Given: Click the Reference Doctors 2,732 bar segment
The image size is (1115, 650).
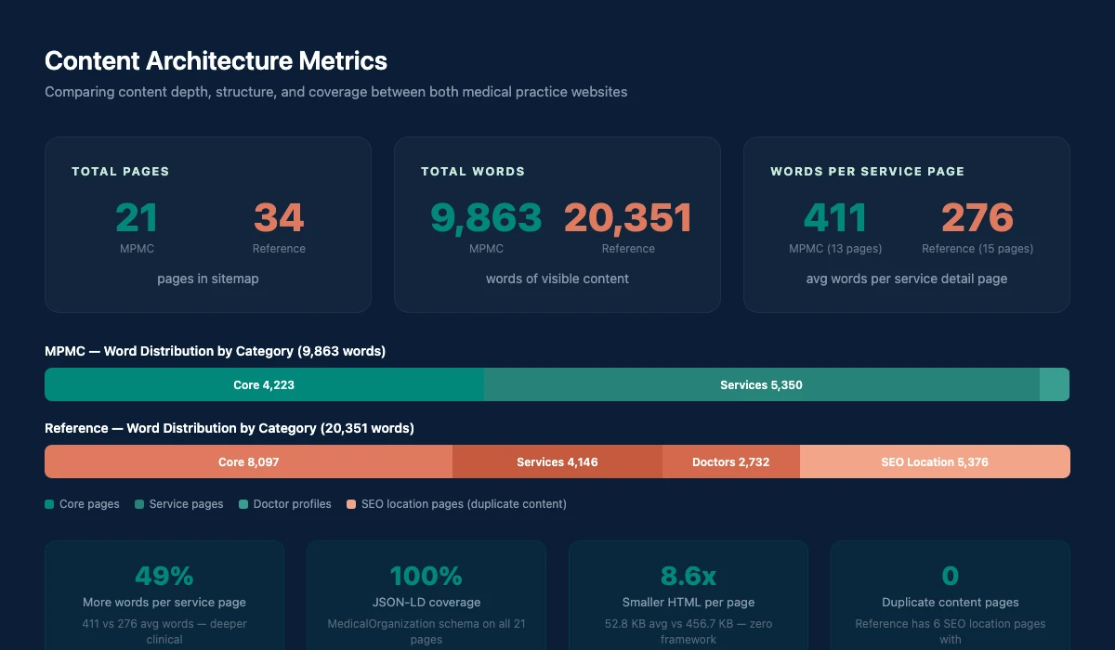Looking at the screenshot, I should (x=730, y=461).
